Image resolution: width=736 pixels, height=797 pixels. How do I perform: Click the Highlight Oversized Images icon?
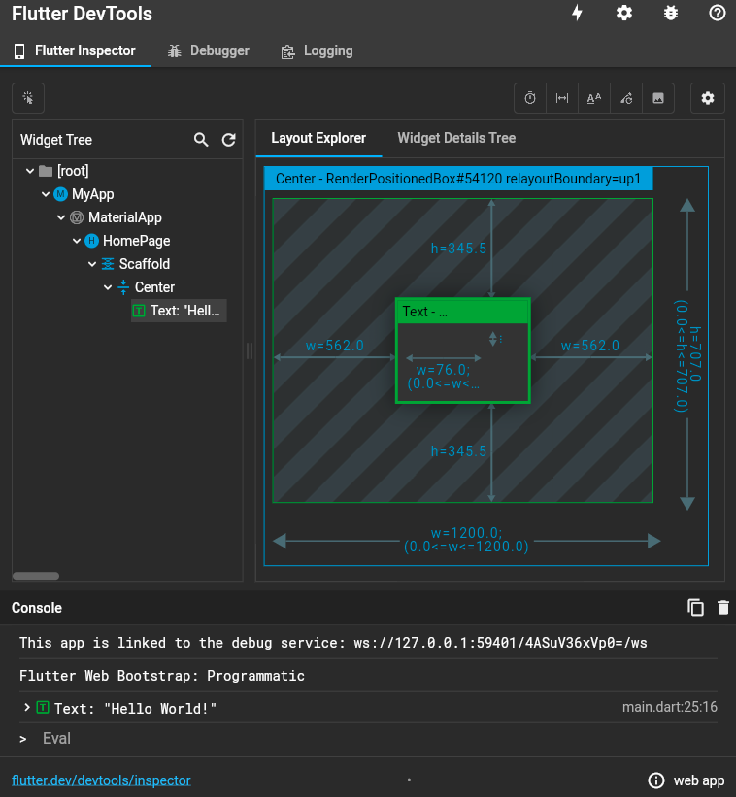click(x=658, y=98)
